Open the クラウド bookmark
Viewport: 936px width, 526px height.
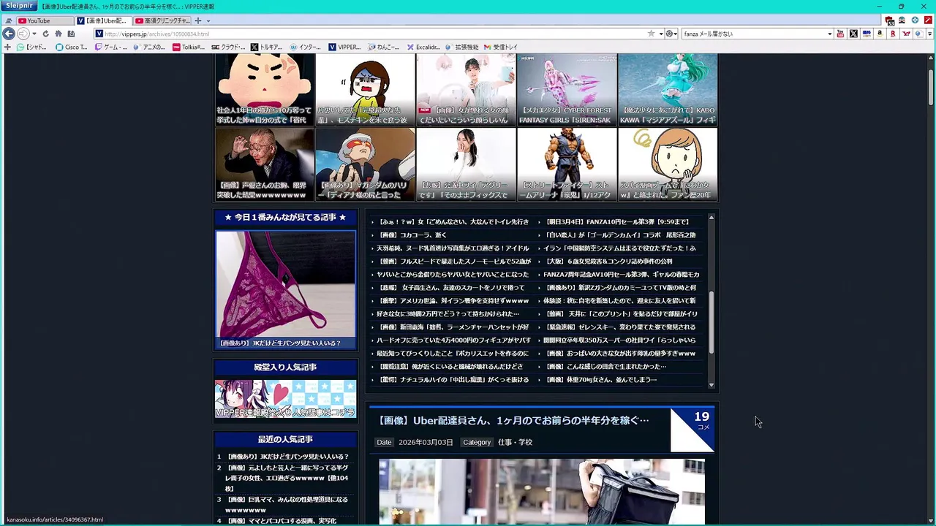[228, 47]
